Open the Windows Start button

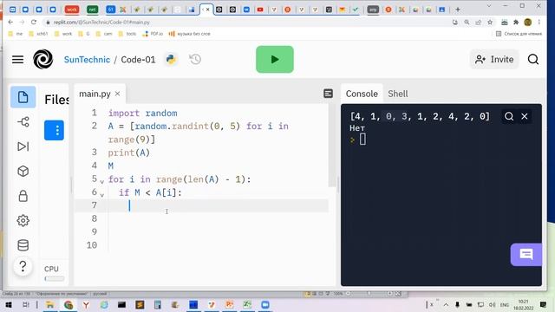[9, 304]
